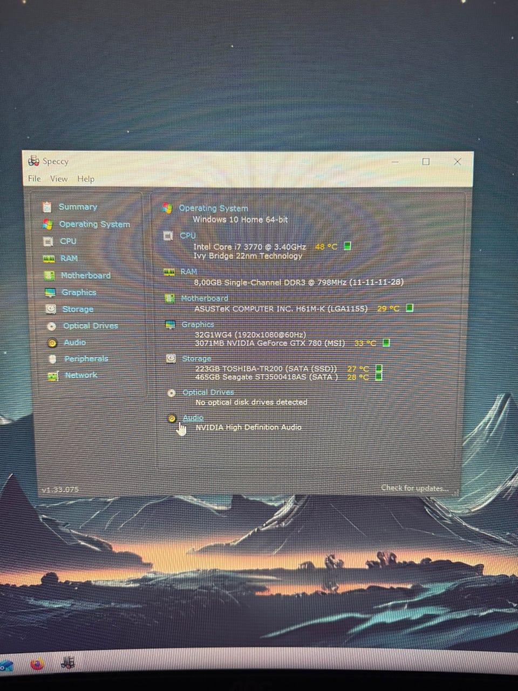Click the Storage heading link in summary
518x691 pixels.
[x=196, y=358]
